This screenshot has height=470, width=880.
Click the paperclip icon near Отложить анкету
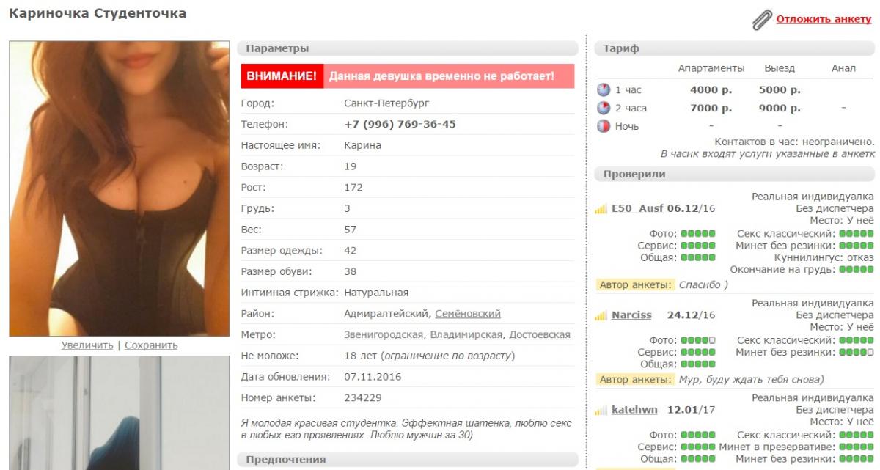point(762,21)
